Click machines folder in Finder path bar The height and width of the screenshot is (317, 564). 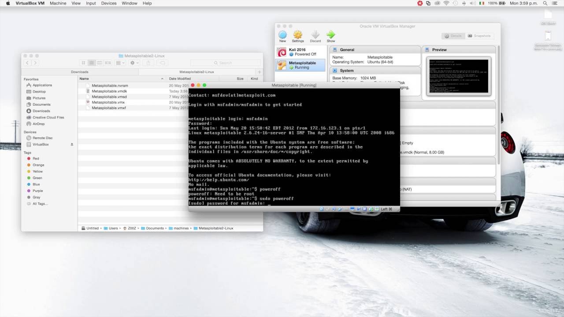(x=178, y=228)
